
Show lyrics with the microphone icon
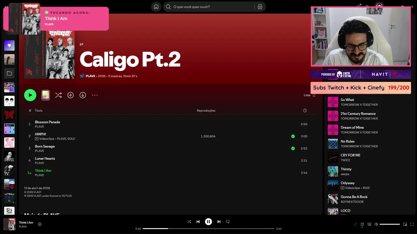355,224
